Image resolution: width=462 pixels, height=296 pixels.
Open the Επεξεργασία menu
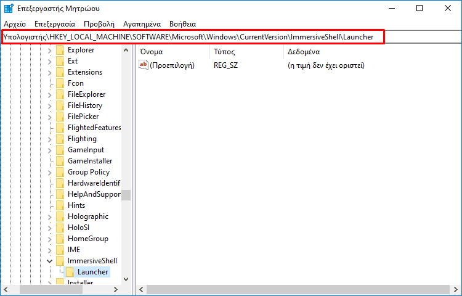click(x=55, y=24)
